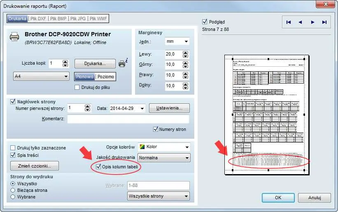The image size is (338, 212).
Task: Switch to the Plik JPG tab
Action: point(78,19)
